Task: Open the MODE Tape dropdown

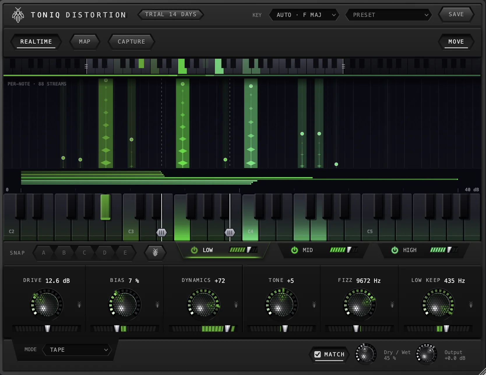Action: [x=77, y=350]
